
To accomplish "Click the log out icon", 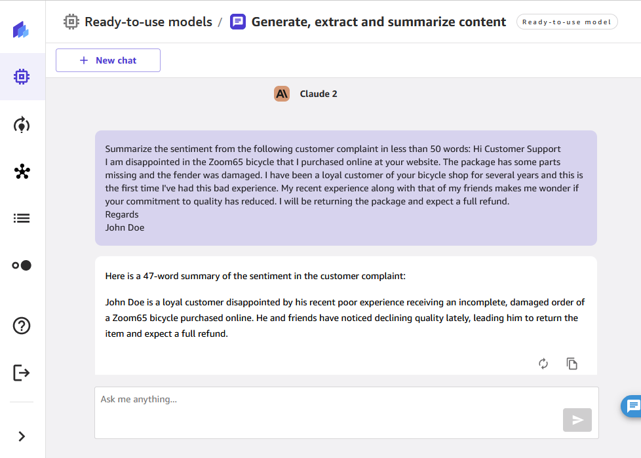I will 22,373.
